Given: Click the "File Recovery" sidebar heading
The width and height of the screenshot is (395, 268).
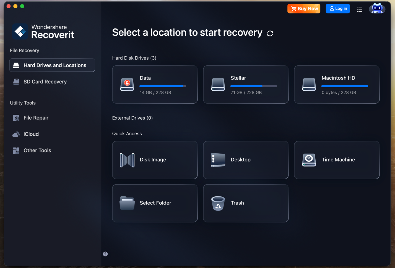Looking at the screenshot, I should point(25,51).
